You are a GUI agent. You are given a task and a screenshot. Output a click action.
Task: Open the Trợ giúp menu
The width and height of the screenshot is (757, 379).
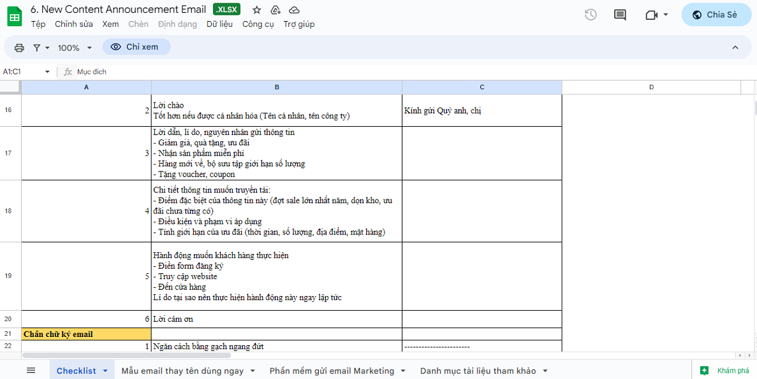(299, 24)
